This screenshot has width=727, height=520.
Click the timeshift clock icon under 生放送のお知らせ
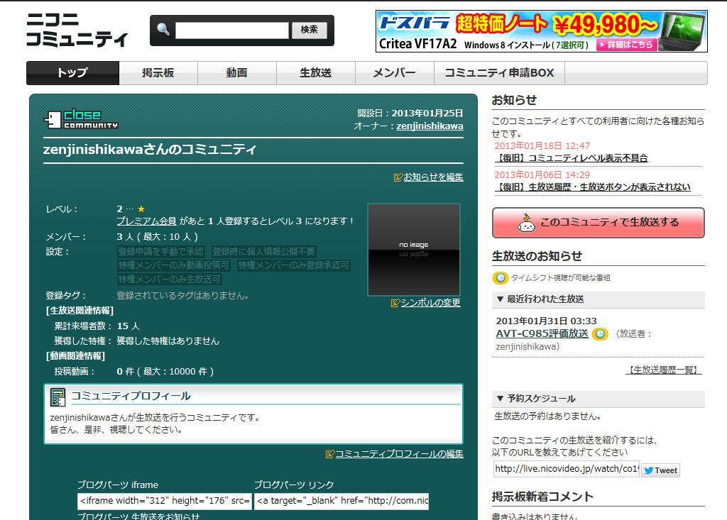point(500,277)
